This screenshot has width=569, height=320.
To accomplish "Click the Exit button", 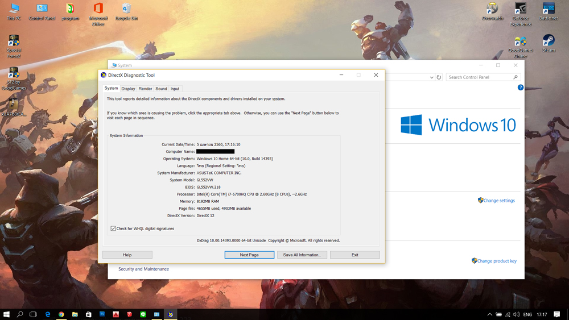I will pyautogui.click(x=355, y=255).
